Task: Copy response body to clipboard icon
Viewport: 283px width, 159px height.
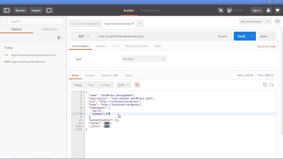Action: 265,85
